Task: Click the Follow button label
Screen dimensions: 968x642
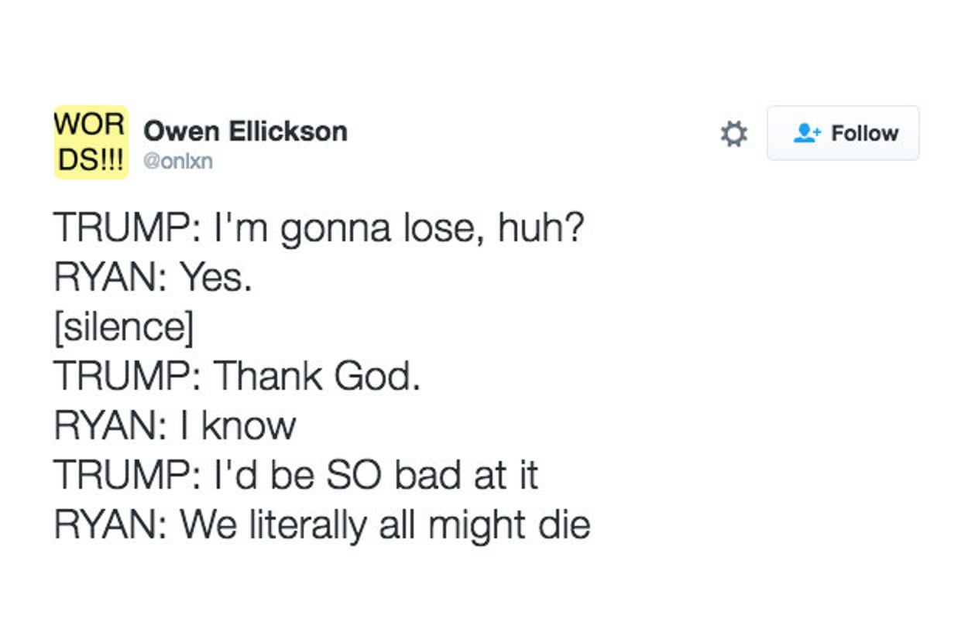Action: point(864,134)
